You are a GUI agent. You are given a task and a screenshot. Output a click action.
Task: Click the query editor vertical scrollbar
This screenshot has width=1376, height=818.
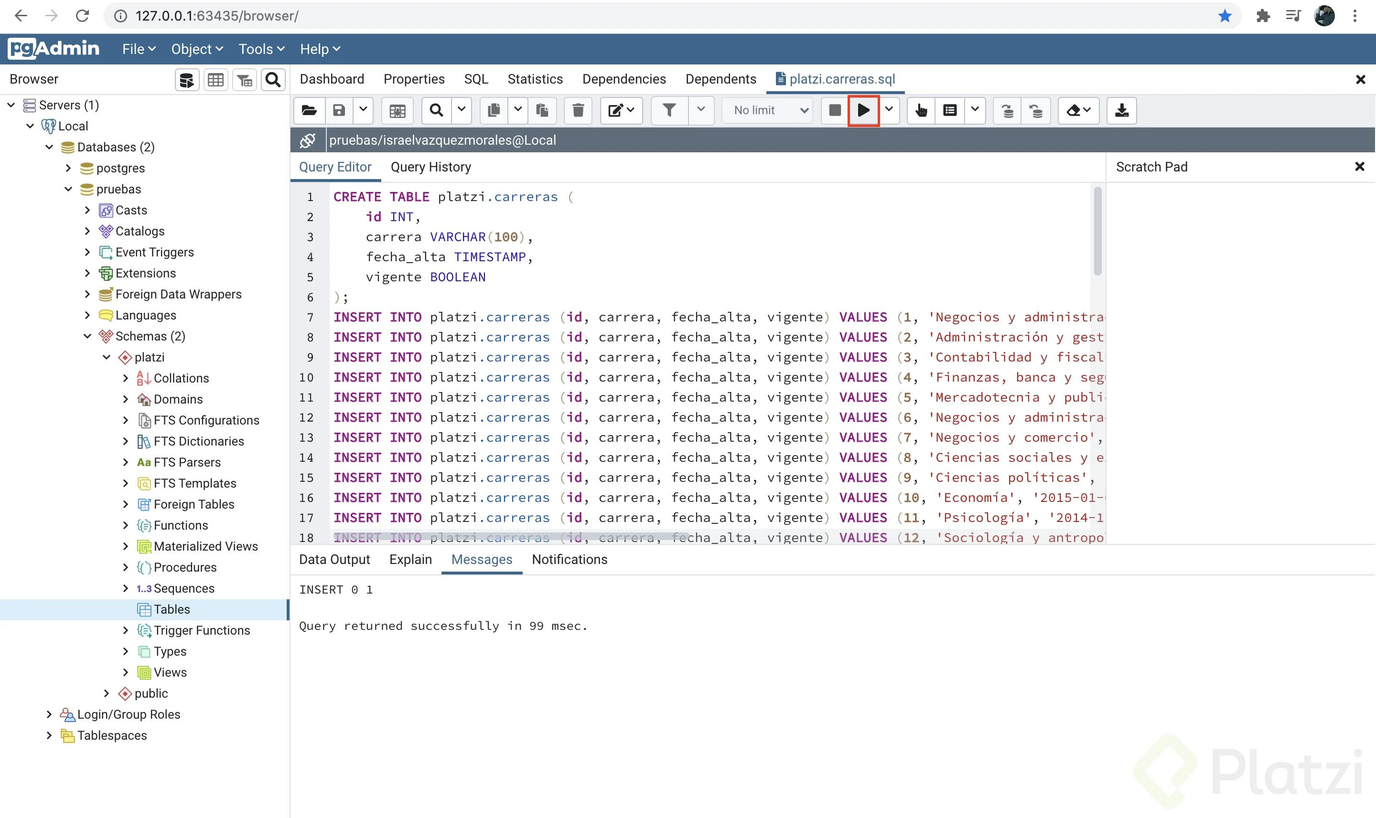click(x=1097, y=232)
